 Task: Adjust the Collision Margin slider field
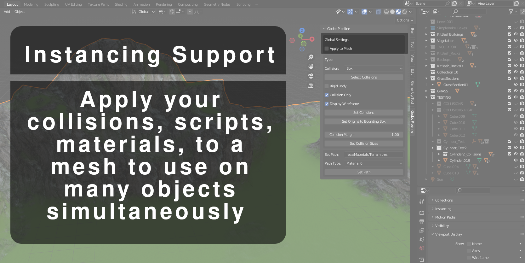click(x=364, y=135)
